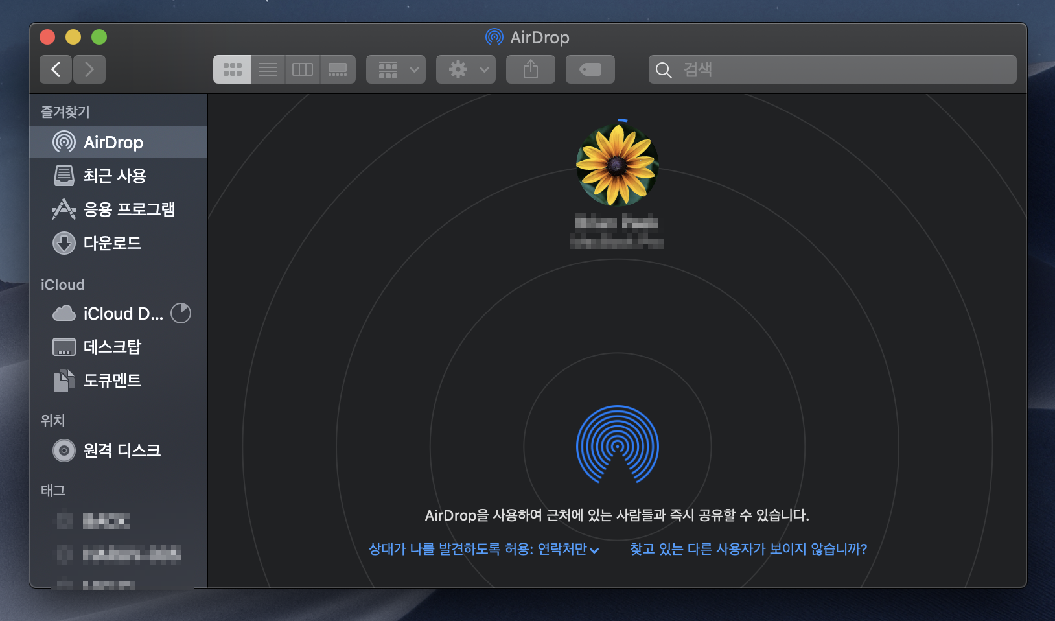The height and width of the screenshot is (621, 1055).
Task: Open the gear action menu
Action: point(466,69)
